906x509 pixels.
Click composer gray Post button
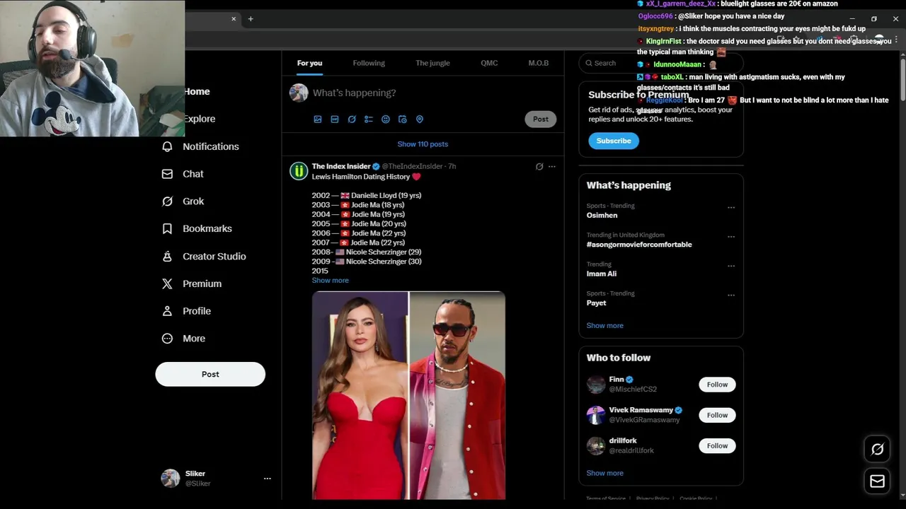point(541,119)
